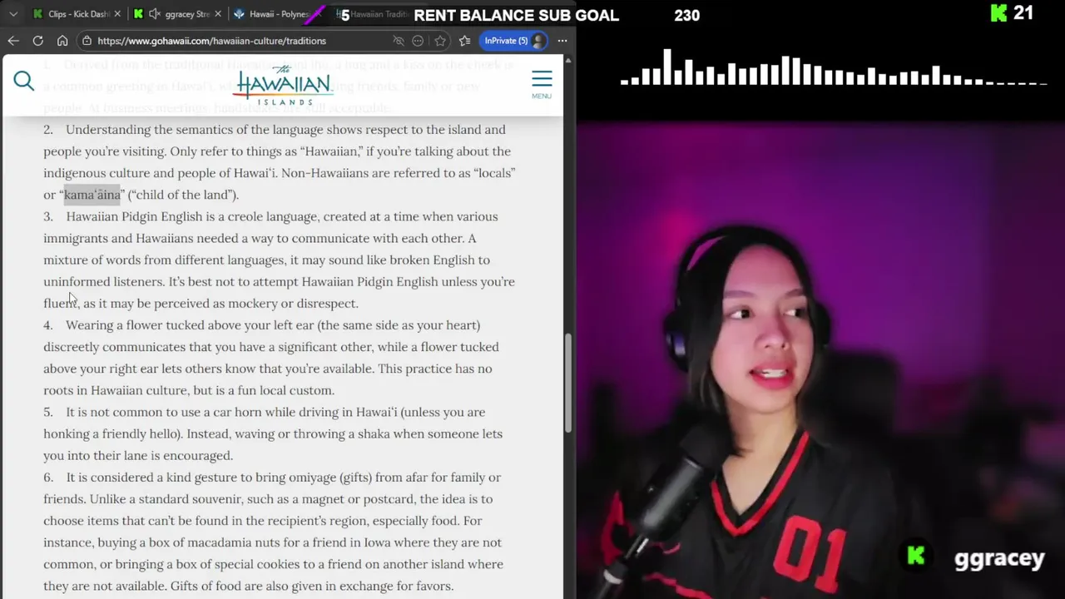Screen dimensions: 1065x599
Task: Open the address bar ellipsis circle icon
Action: [418, 41]
